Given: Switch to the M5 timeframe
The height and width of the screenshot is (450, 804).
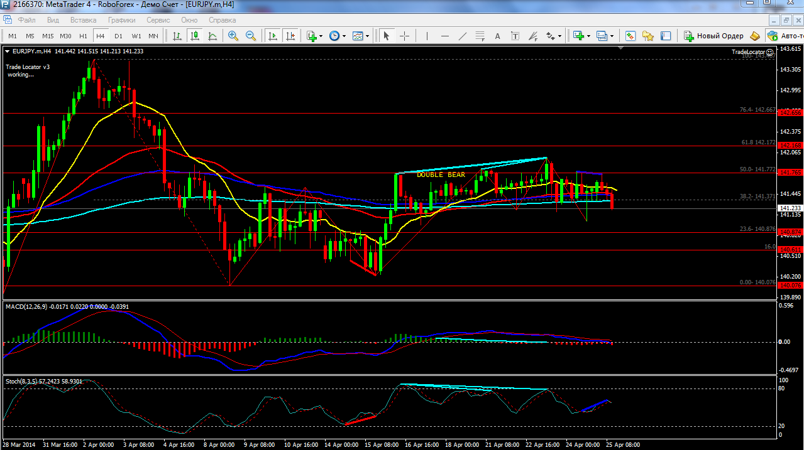Looking at the screenshot, I should coord(30,36).
